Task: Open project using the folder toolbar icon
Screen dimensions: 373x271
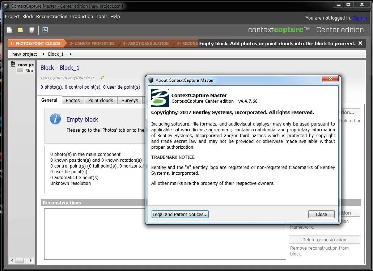Action: click(21, 30)
